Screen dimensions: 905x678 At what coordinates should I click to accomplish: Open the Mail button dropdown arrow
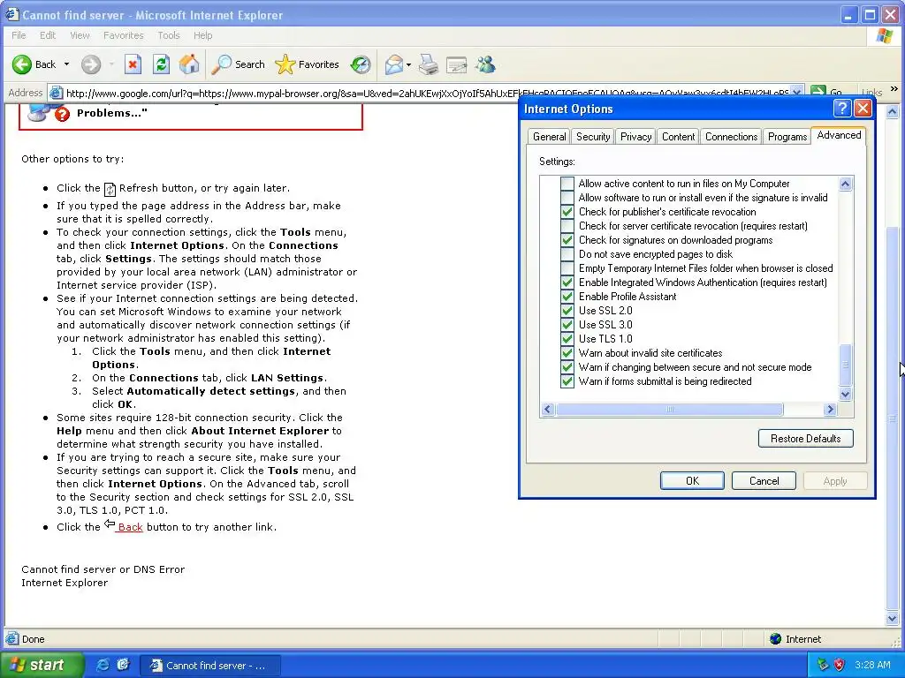click(x=408, y=64)
